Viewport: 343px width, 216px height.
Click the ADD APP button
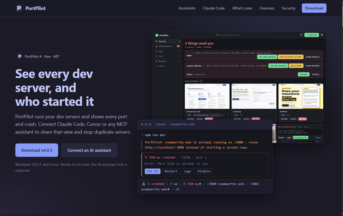[x=312, y=35]
